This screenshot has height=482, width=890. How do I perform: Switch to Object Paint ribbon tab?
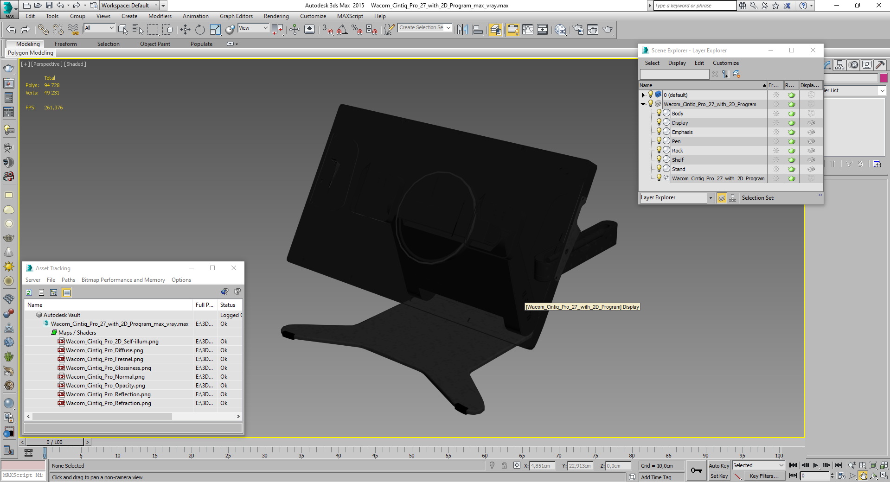155,44
